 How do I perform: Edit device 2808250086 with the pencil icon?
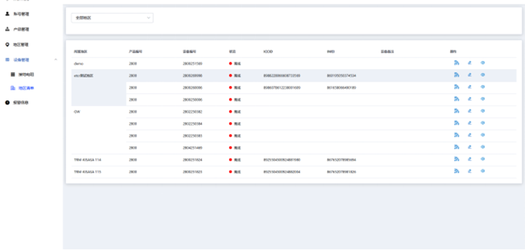pyautogui.click(x=469, y=99)
